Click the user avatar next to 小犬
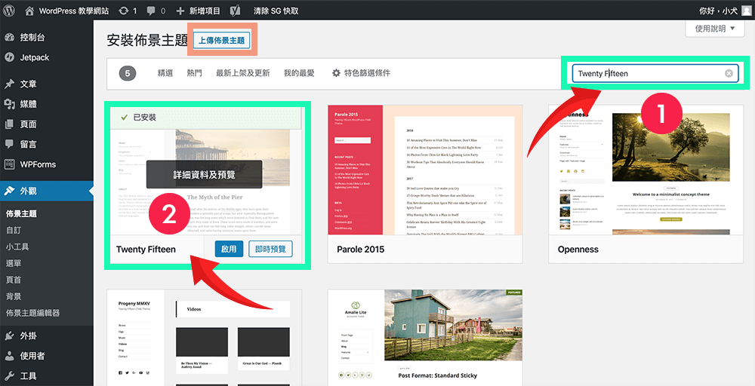The image size is (755, 386). pyautogui.click(x=746, y=10)
